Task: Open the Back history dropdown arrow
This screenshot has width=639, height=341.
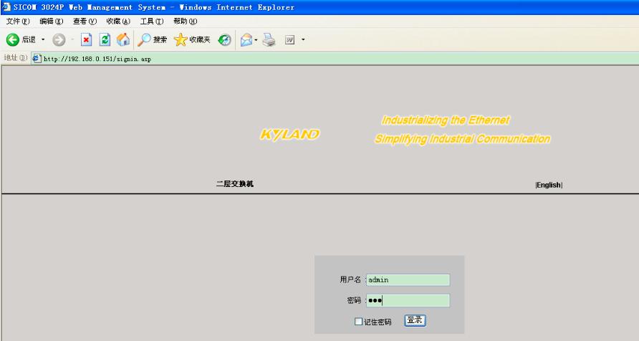Action: click(43, 39)
